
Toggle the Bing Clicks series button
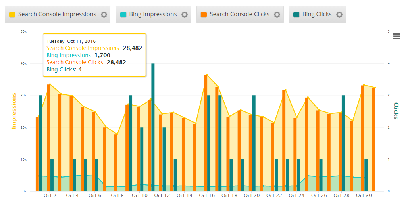coord(317,14)
